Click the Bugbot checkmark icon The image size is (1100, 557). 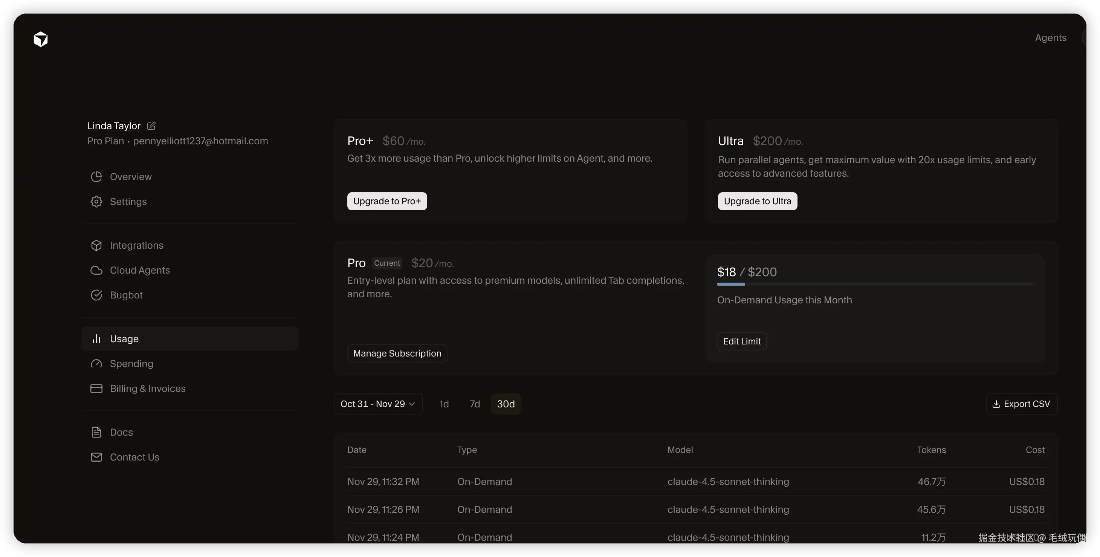(96, 295)
